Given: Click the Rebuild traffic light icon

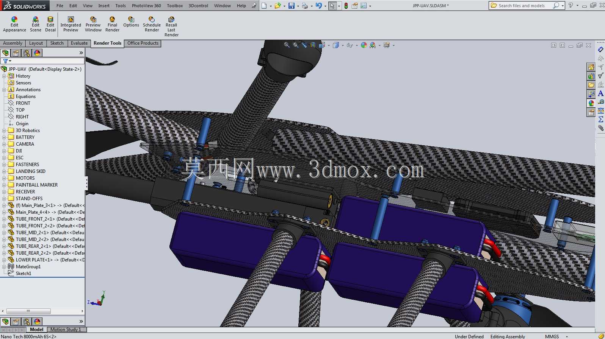Looking at the screenshot, I should pos(346,6).
